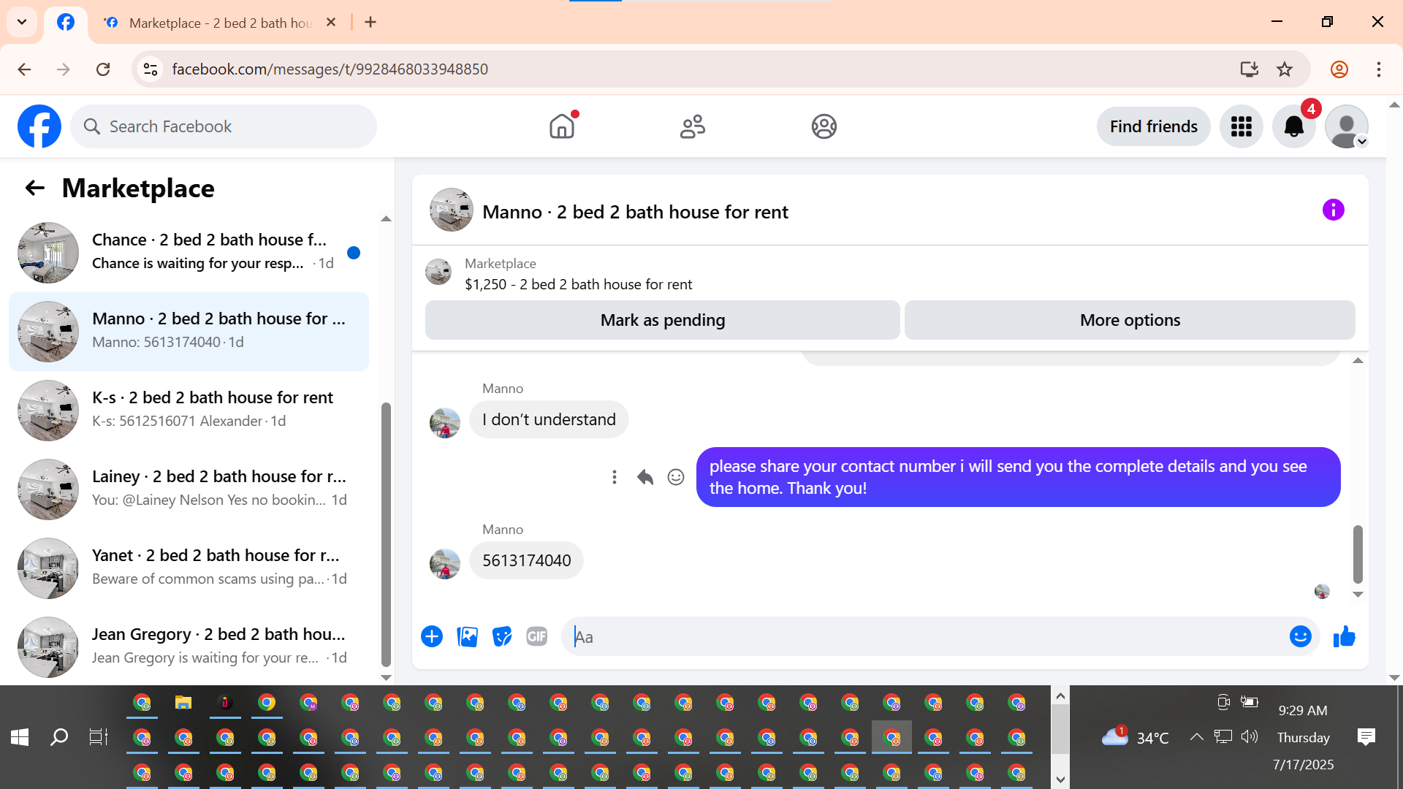Click Mark as pending button
The width and height of the screenshot is (1403, 789).
point(663,320)
